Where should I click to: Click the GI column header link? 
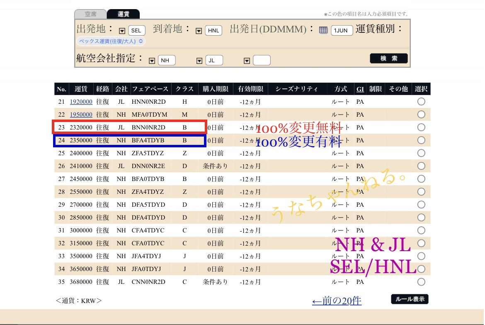click(x=360, y=89)
